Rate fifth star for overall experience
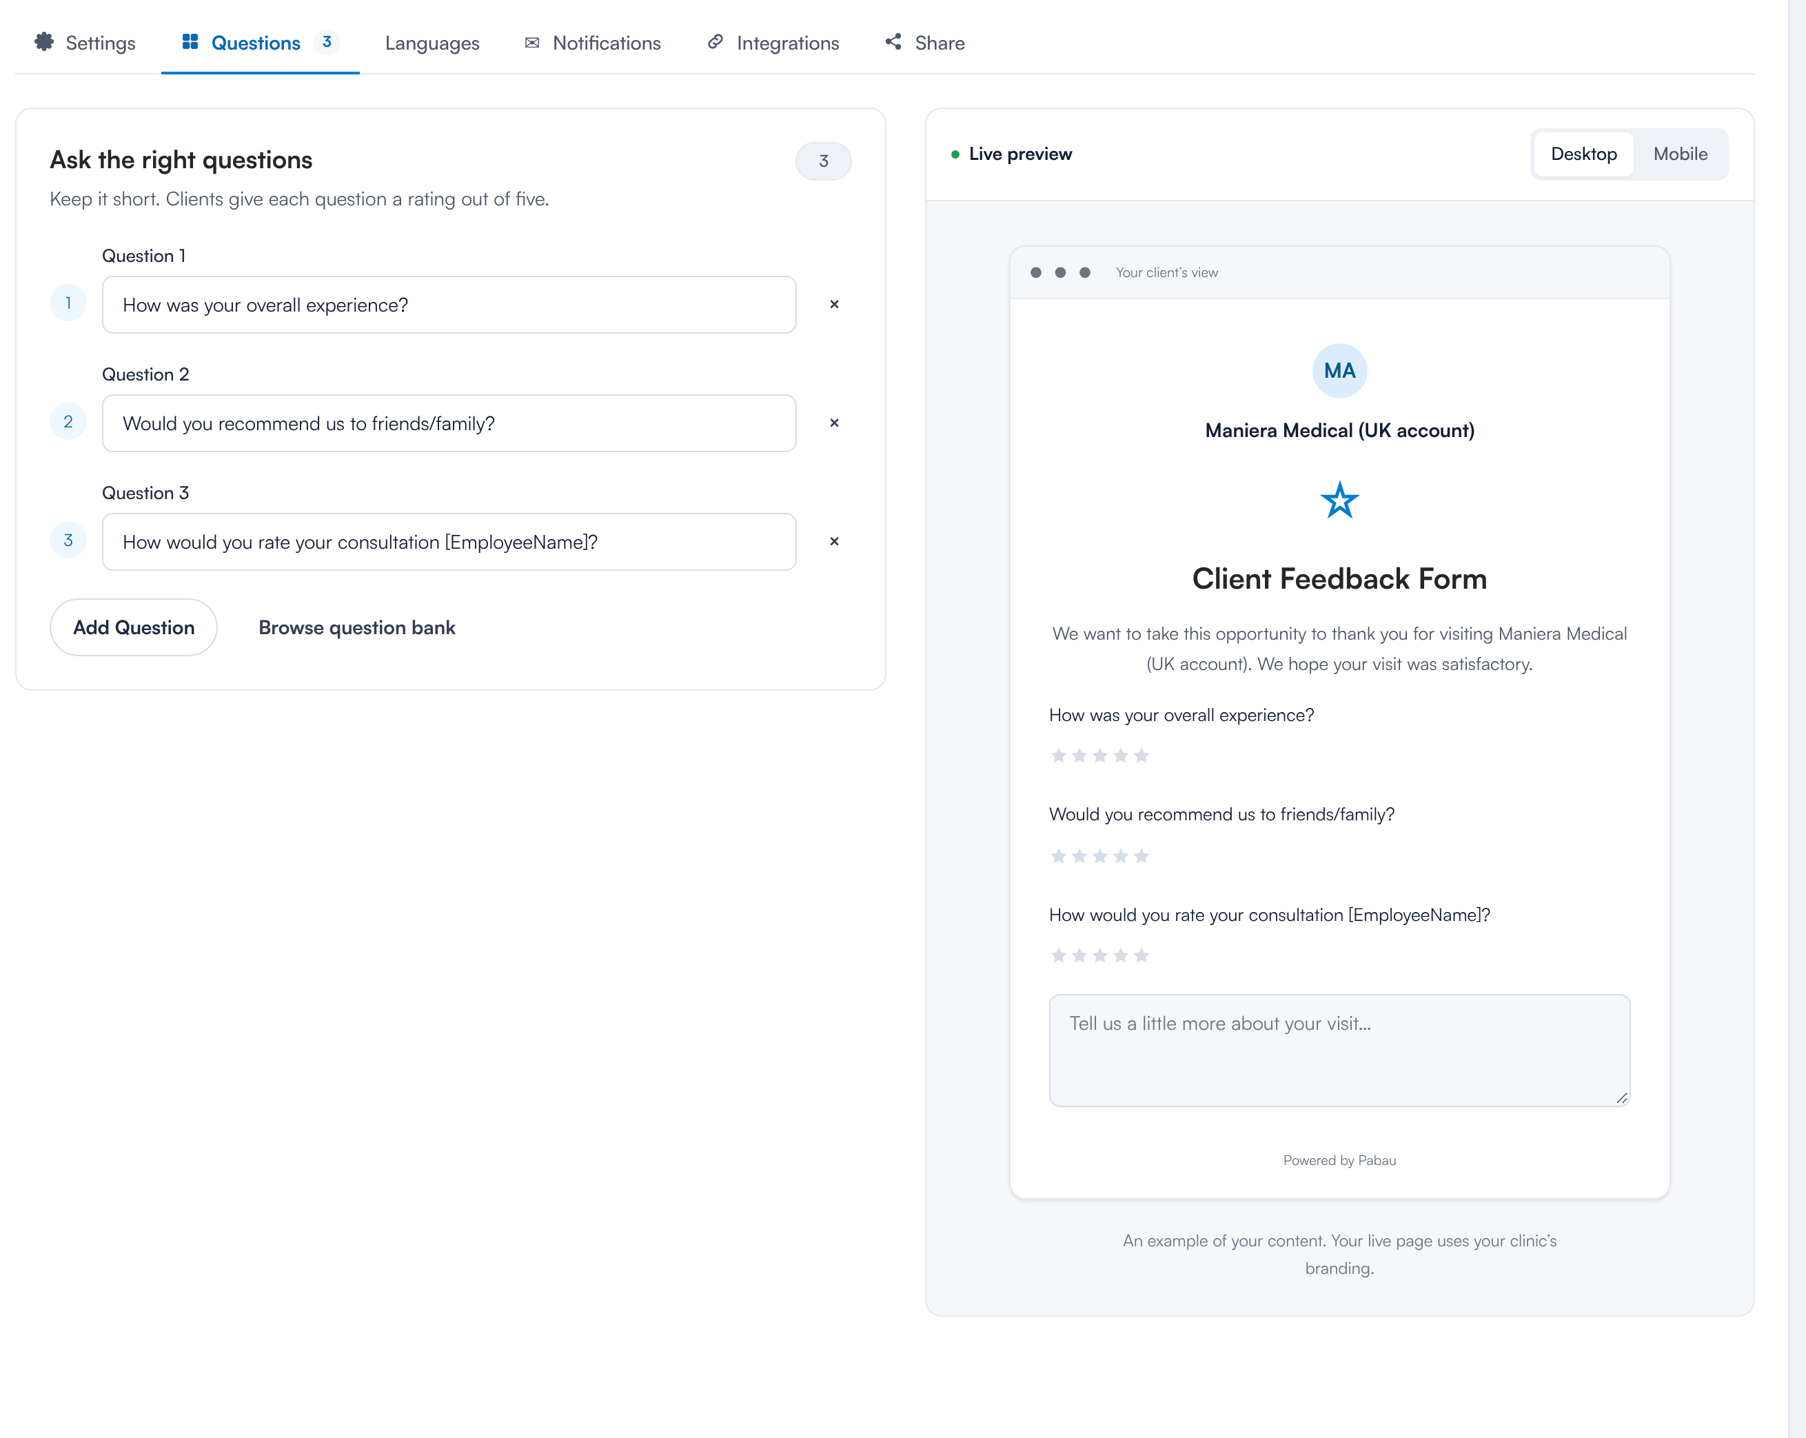This screenshot has width=1806, height=1438. (1141, 756)
